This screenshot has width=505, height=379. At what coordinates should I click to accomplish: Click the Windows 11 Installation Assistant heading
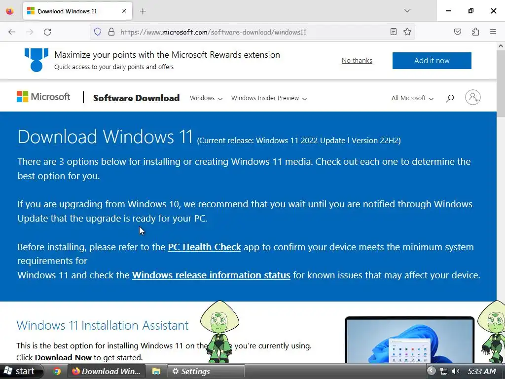pyautogui.click(x=103, y=325)
